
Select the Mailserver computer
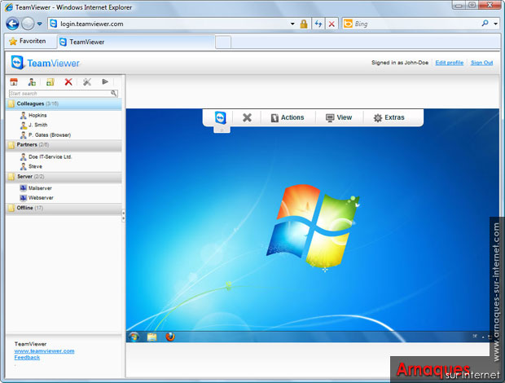[40, 188]
